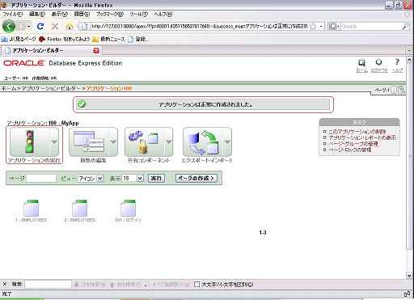
Task: Close the アプリケーション・ビルダー tab
Action: pos(96,50)
